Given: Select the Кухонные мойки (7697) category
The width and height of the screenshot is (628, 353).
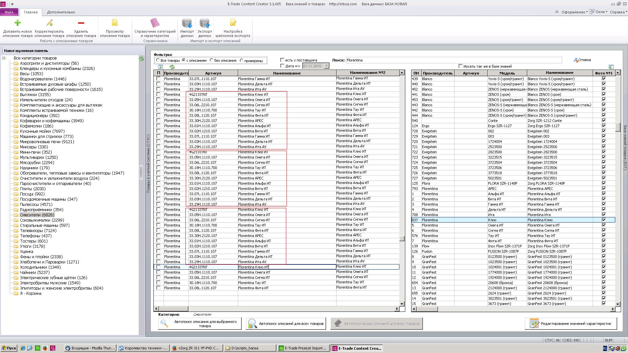Looking at the screenshot, I should coord(42,131).
